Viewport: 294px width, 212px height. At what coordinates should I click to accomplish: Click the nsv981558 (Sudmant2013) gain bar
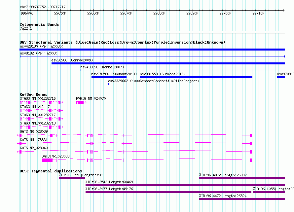tap(196, 77)
